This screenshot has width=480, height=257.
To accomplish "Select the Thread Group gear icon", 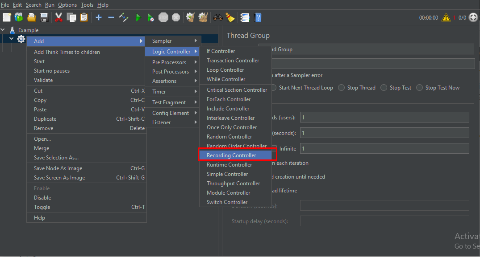I will click(21, 39).
